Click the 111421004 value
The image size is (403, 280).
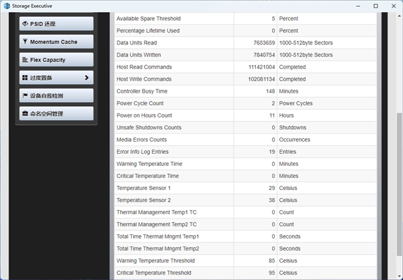(x=262, y=66)
